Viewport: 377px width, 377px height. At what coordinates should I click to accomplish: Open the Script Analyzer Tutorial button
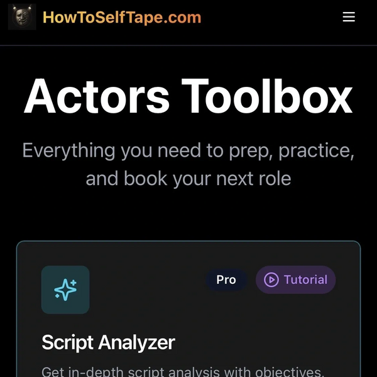point(296,279)
